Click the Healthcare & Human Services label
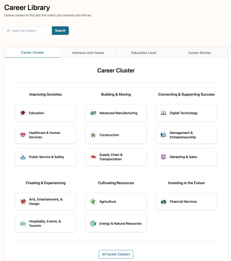This screenshot has height=261, width=231. click(x=45, y=135)
